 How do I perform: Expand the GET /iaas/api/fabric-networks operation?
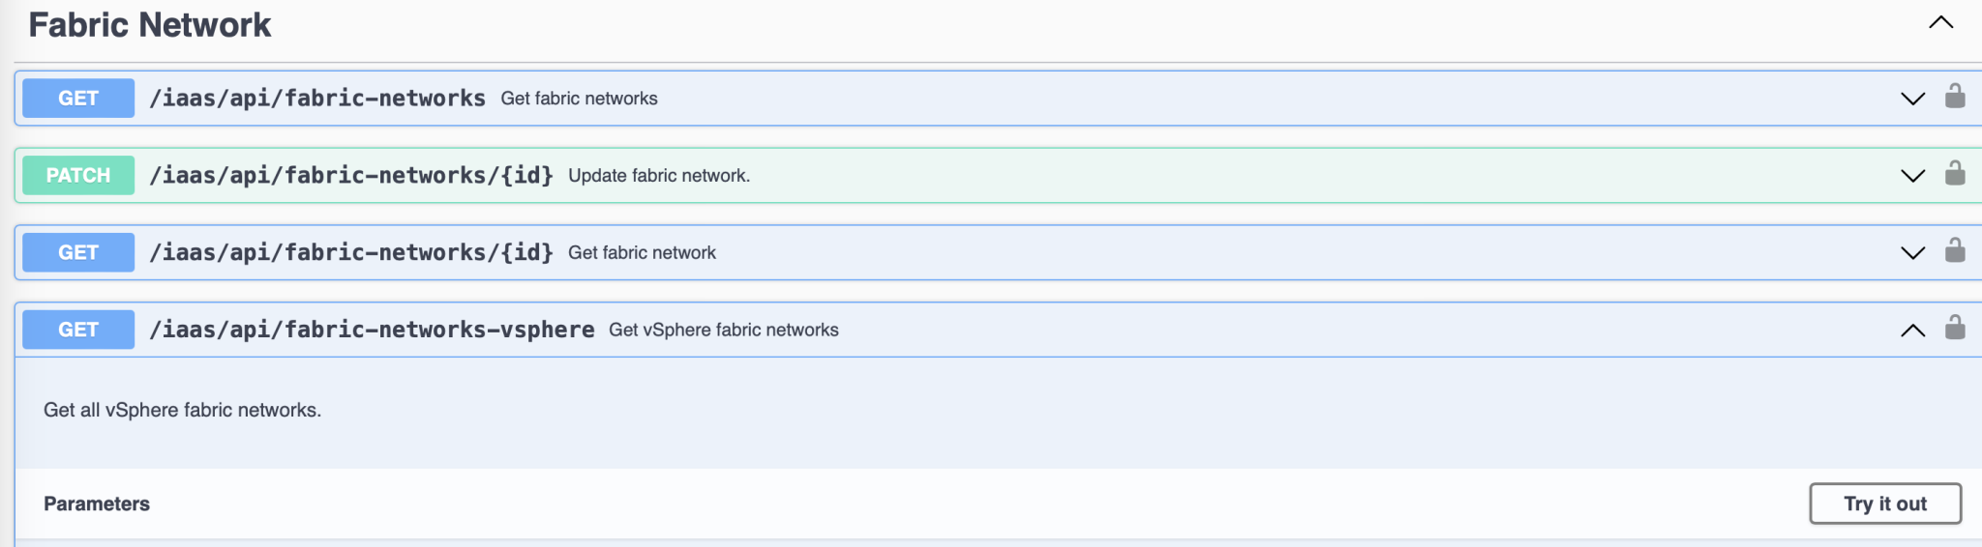pos(1913,99)
